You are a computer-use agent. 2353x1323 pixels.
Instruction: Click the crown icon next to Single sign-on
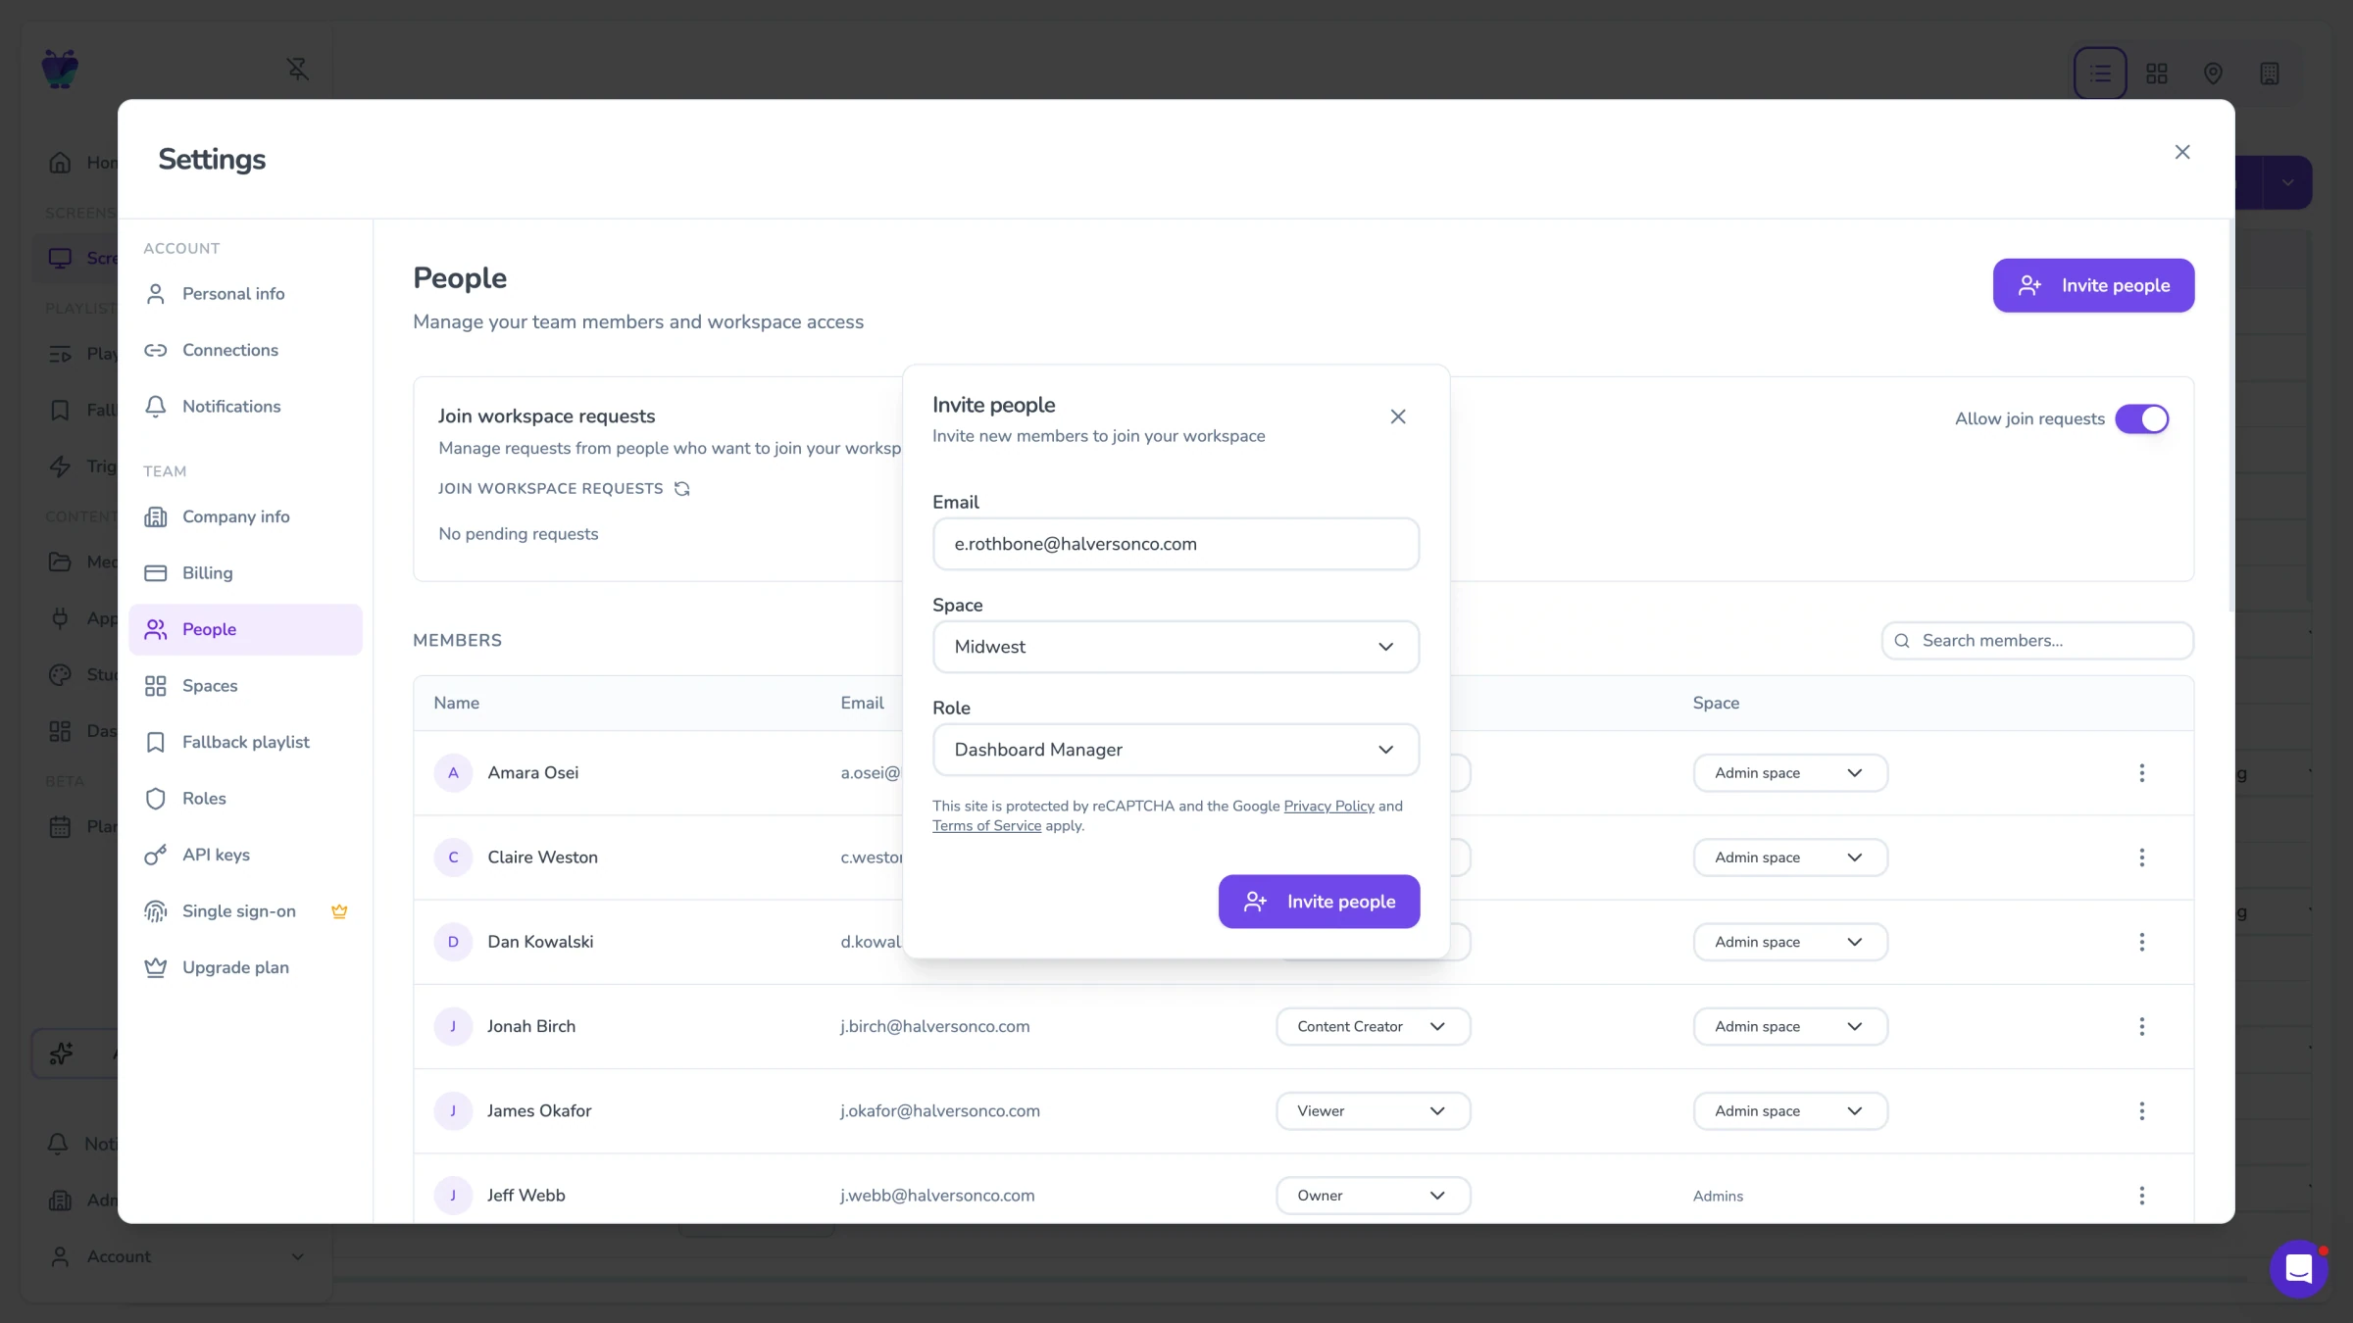point(339,911)
